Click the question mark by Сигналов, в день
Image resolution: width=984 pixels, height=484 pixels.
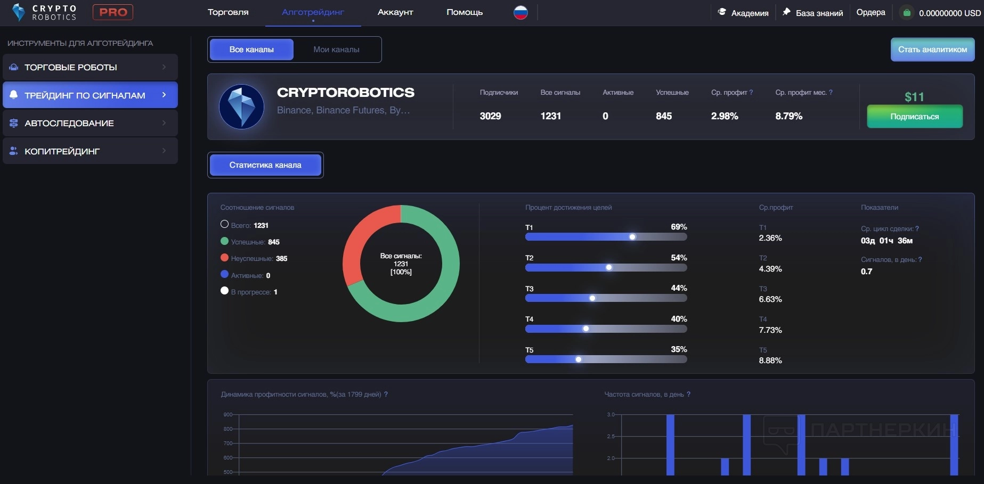click(x=920, y=260)
